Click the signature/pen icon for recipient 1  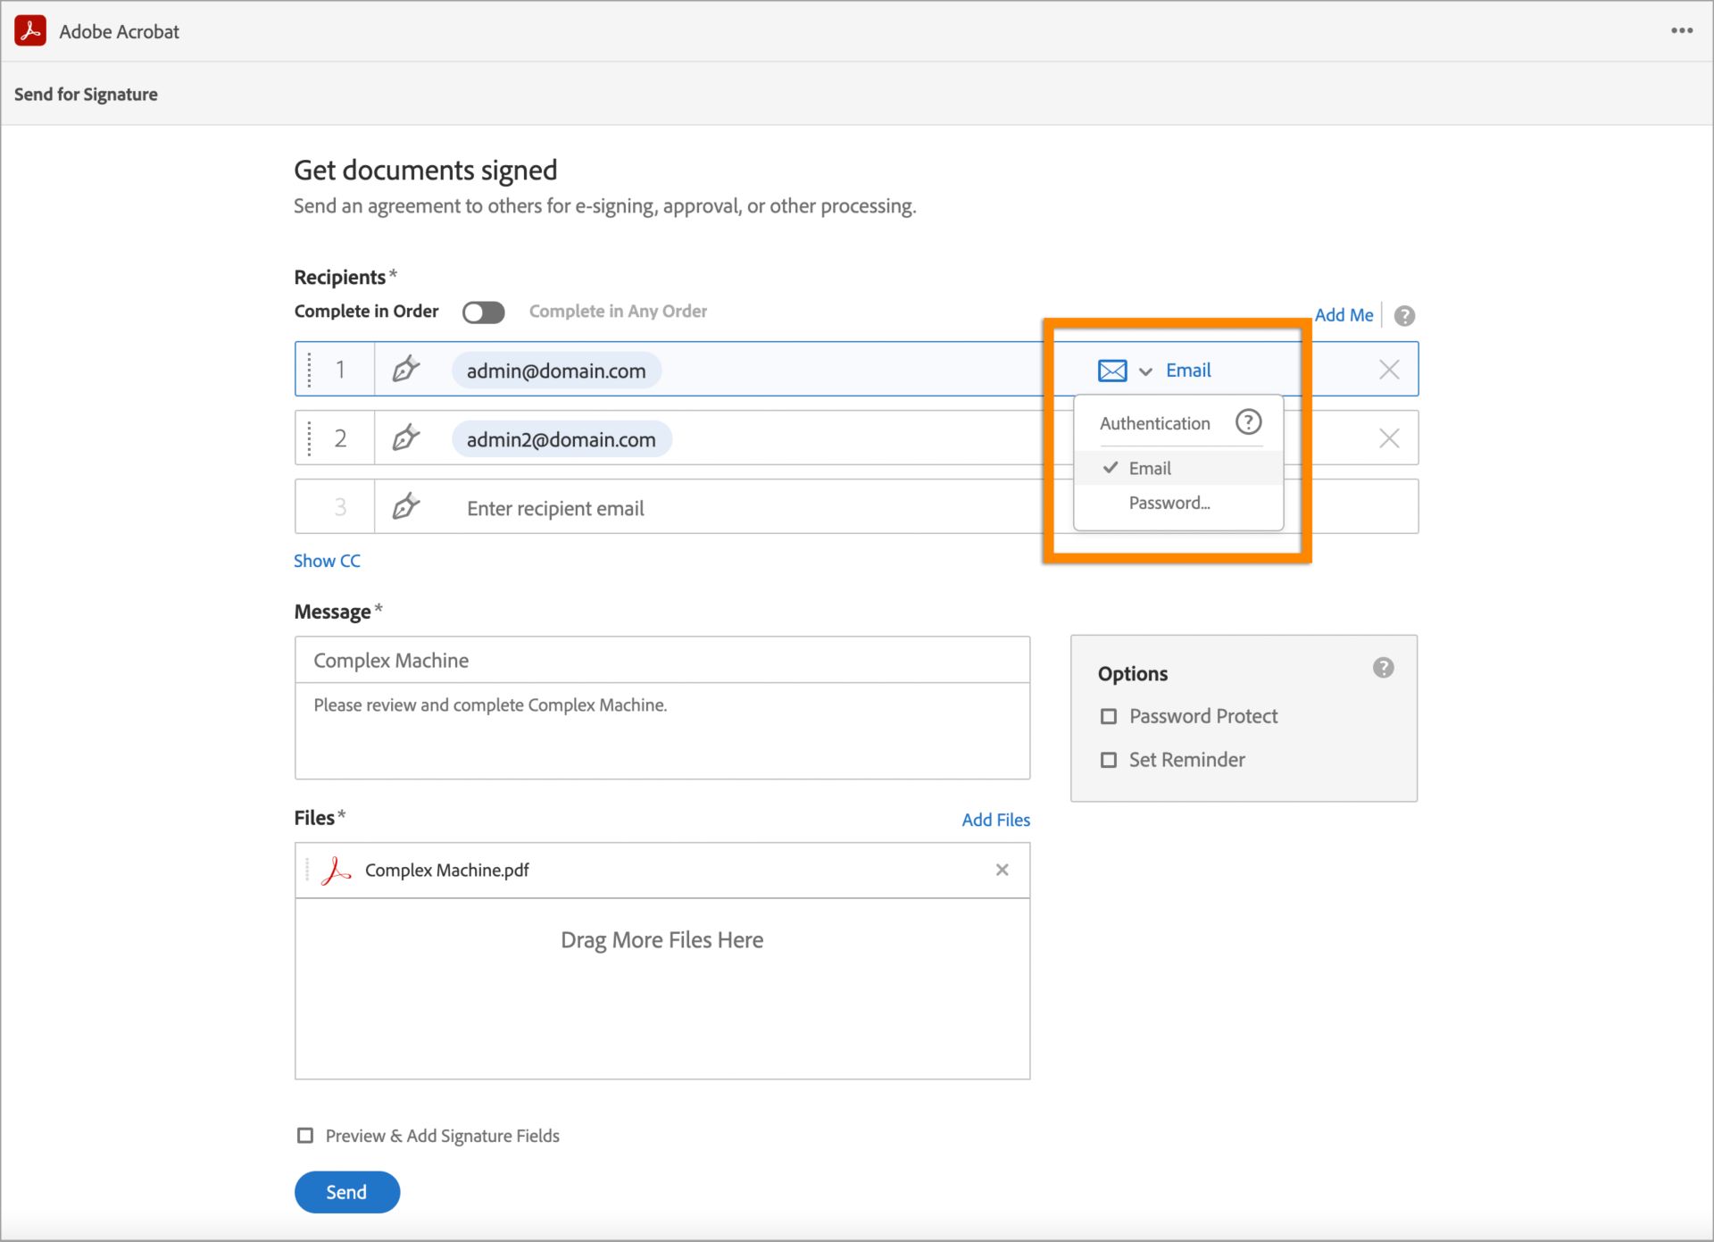pos(407,369)
